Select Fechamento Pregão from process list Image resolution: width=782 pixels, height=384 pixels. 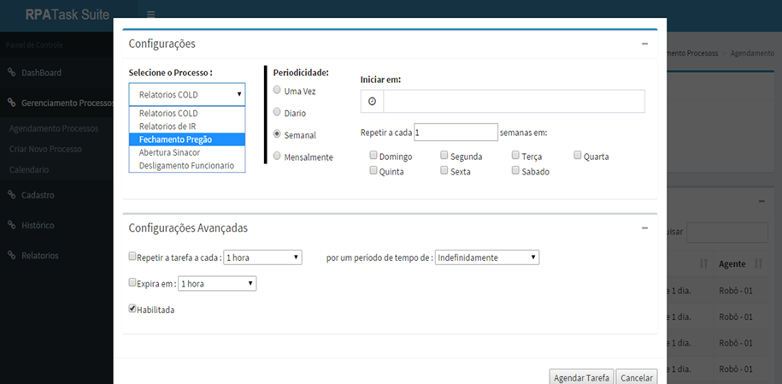186,139
